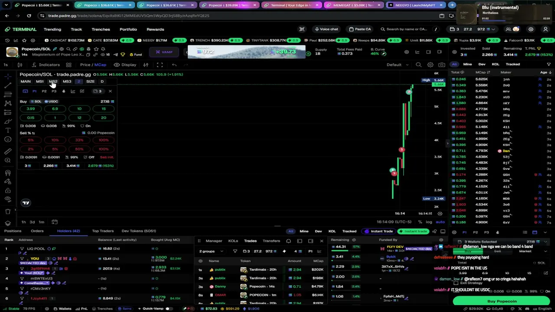Open trades filter funnel icon
The image size is (555, 312).
click(235, 251)
